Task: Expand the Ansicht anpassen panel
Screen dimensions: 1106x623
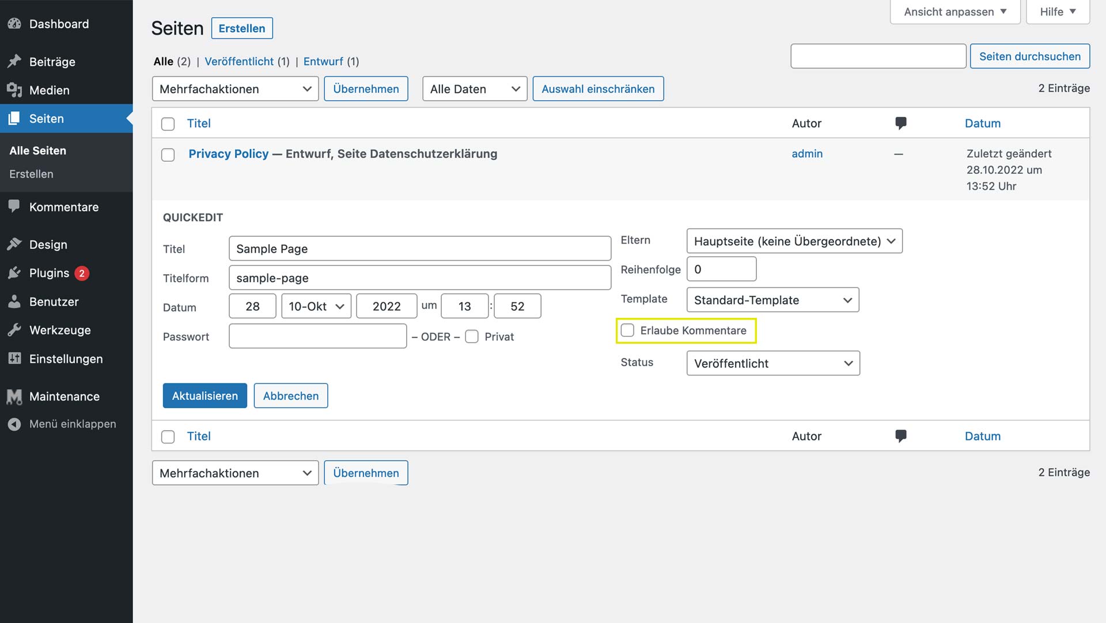Action: click(x=955, y=12)
